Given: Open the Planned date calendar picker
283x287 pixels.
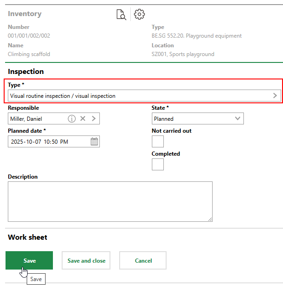Looking at the screenshot, I should click(x=94, y=141).
